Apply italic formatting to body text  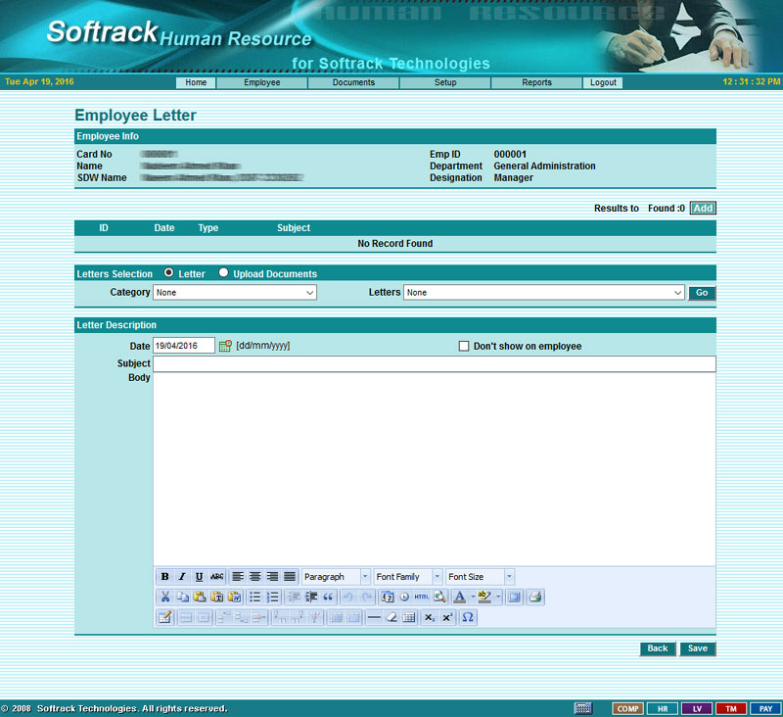point(182,577)
